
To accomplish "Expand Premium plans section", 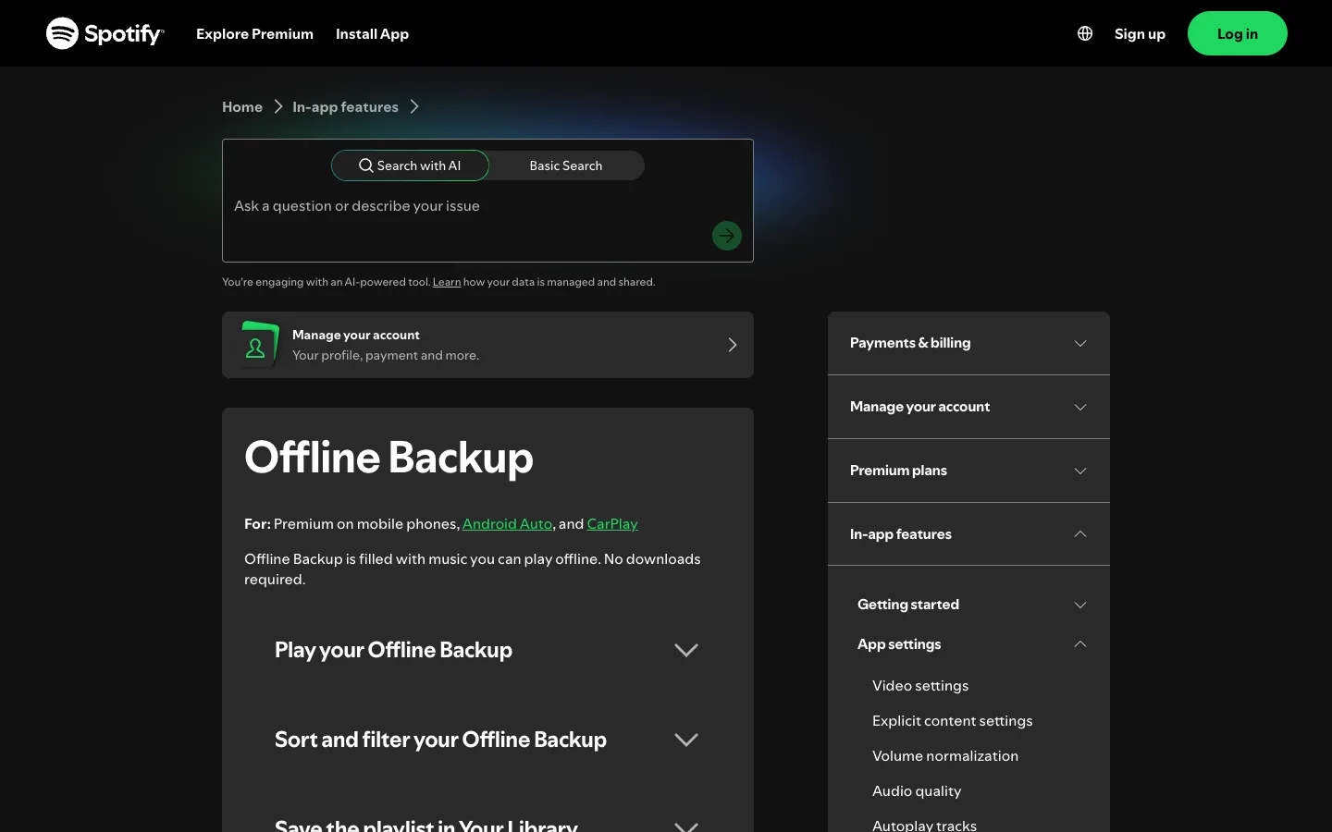I will (968, 471).
